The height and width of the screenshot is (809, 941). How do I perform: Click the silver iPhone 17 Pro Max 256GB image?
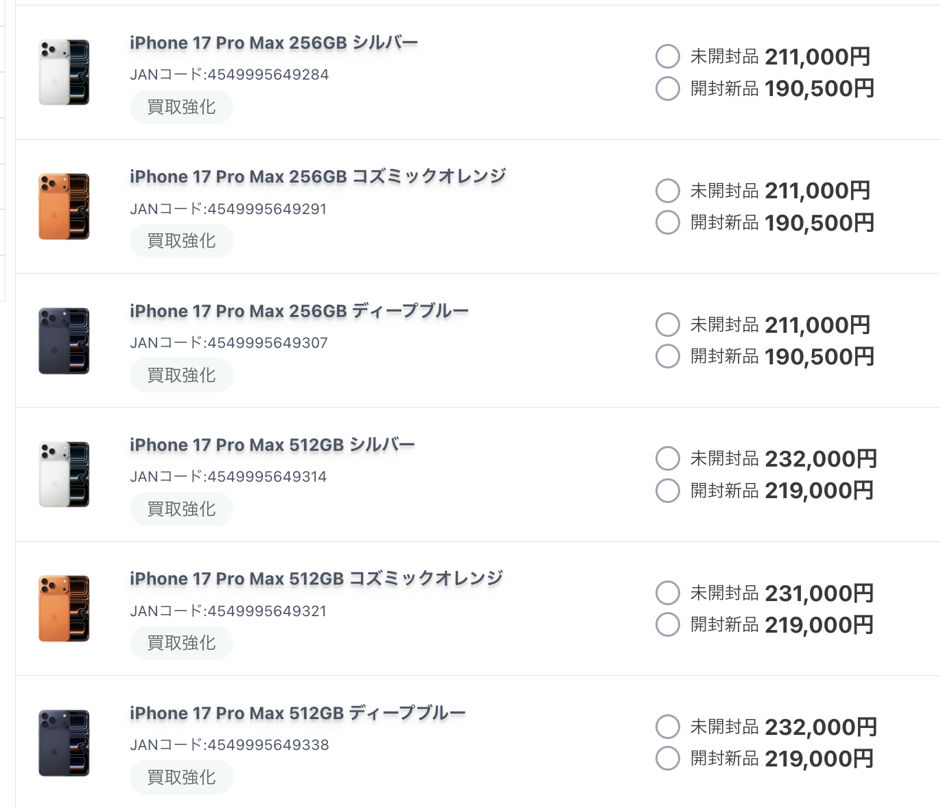[x=64, y=72]
